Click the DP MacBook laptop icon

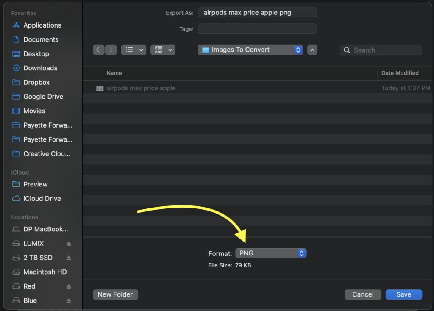[17, 229]
